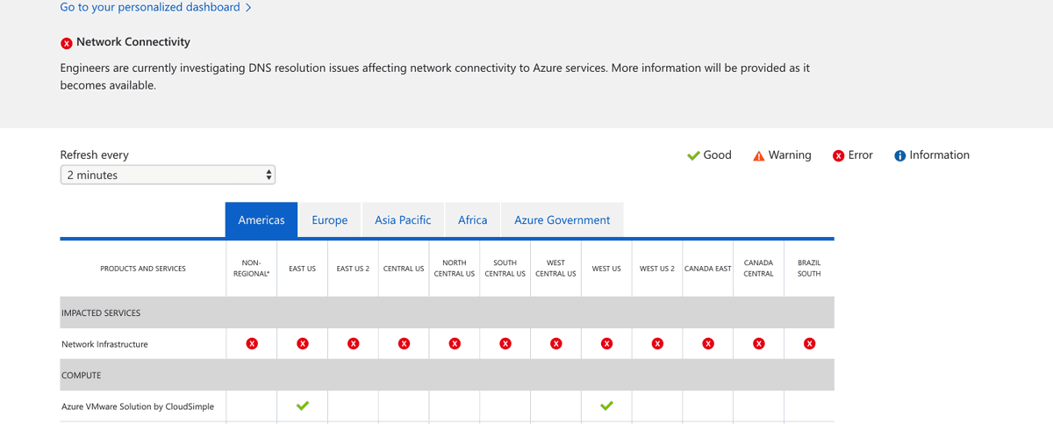Click the CANADA EAST column header
1053x424 pixels.
click(708, 269)
